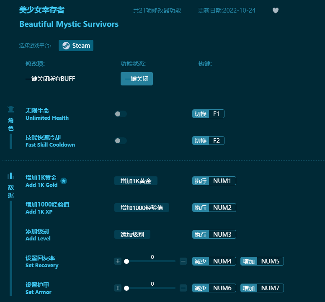325x302 pixels.
Task: Click the NUM1 execute hotkey box
Action: tap(214, 181)
